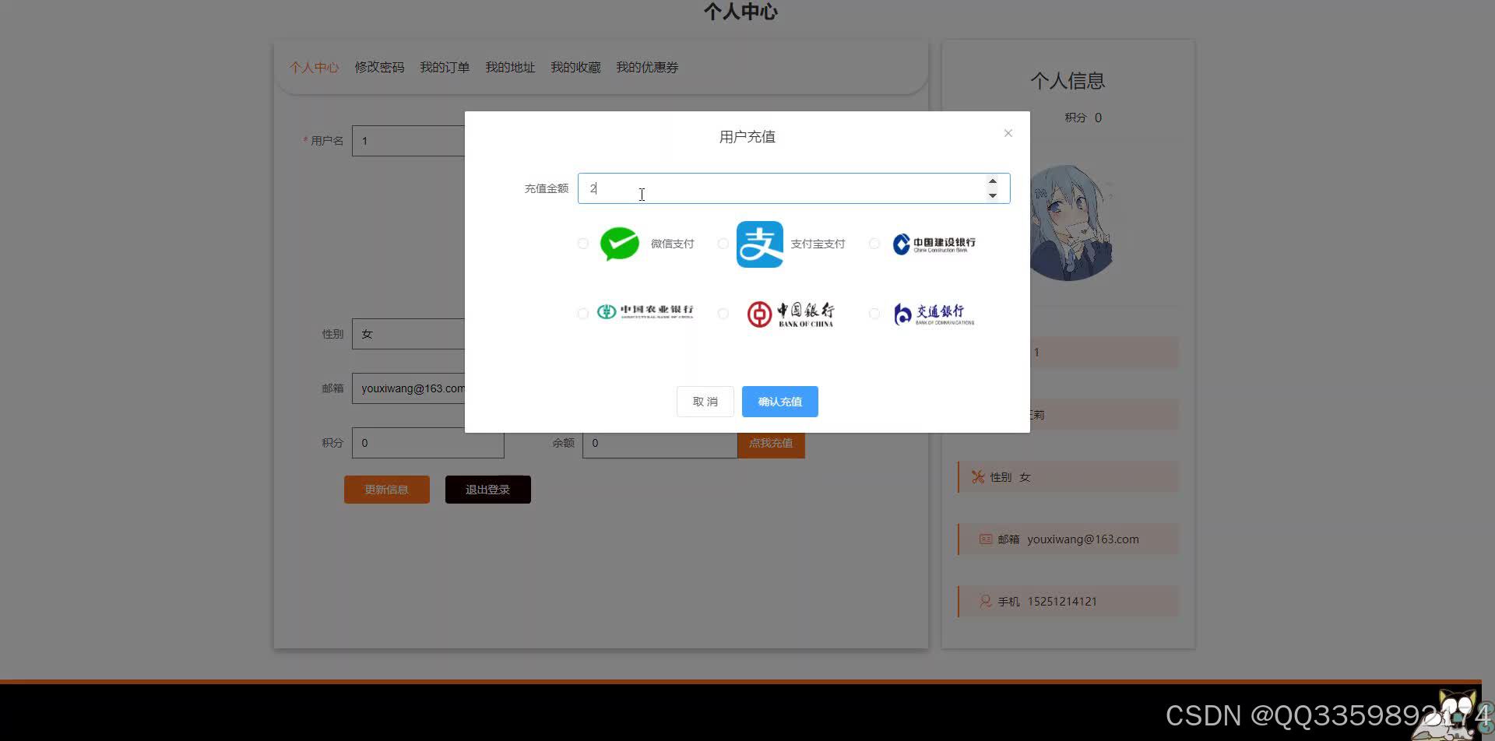The image size is (1495, 741).
Task: Select China Construction Bank radio button
Action: 874,244
